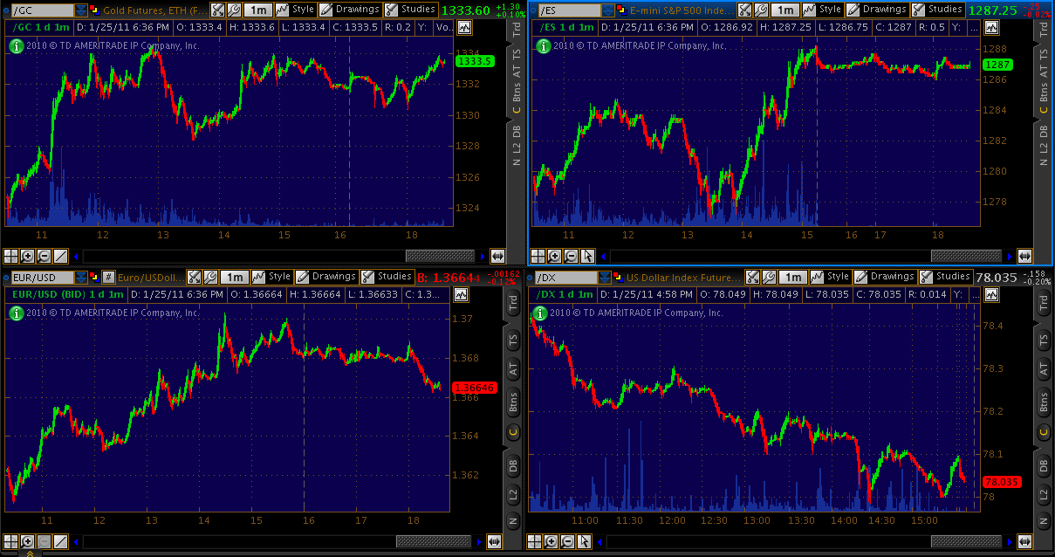Click the 1333.5 price label on /GC axis

[475, 61]
